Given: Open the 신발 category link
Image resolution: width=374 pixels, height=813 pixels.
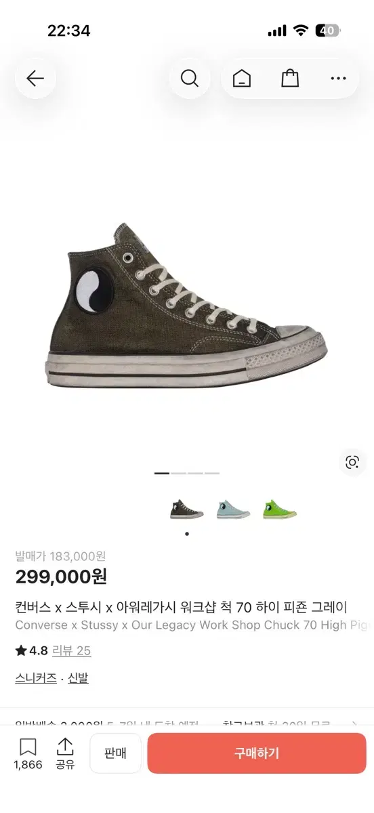Looking at the screenshot, I should (78, 678).
